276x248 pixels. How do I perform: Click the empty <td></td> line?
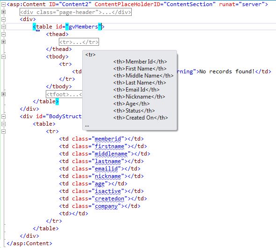tap(74, 213)
